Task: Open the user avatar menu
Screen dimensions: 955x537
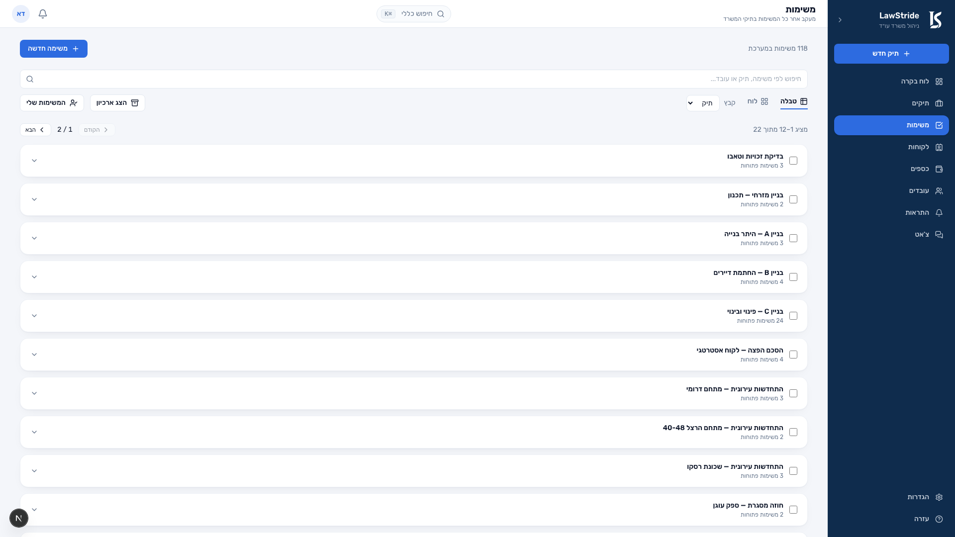Action: 21,14
